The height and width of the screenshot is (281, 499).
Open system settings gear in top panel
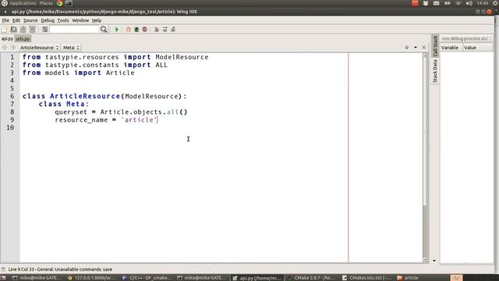496,3
